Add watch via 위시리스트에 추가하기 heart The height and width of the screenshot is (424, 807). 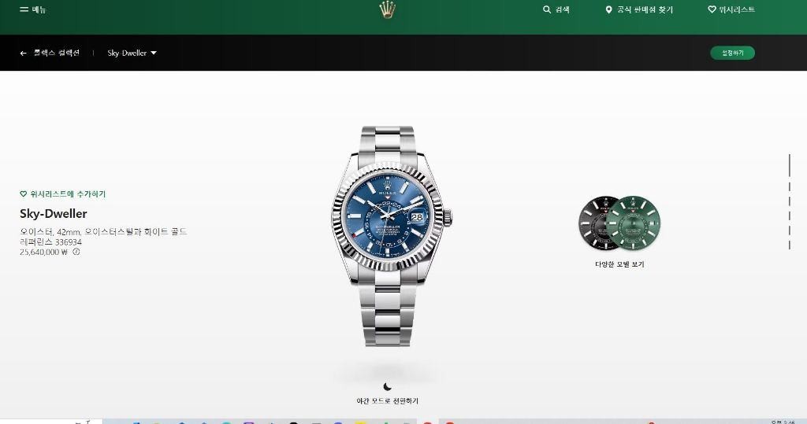[62, 194]
